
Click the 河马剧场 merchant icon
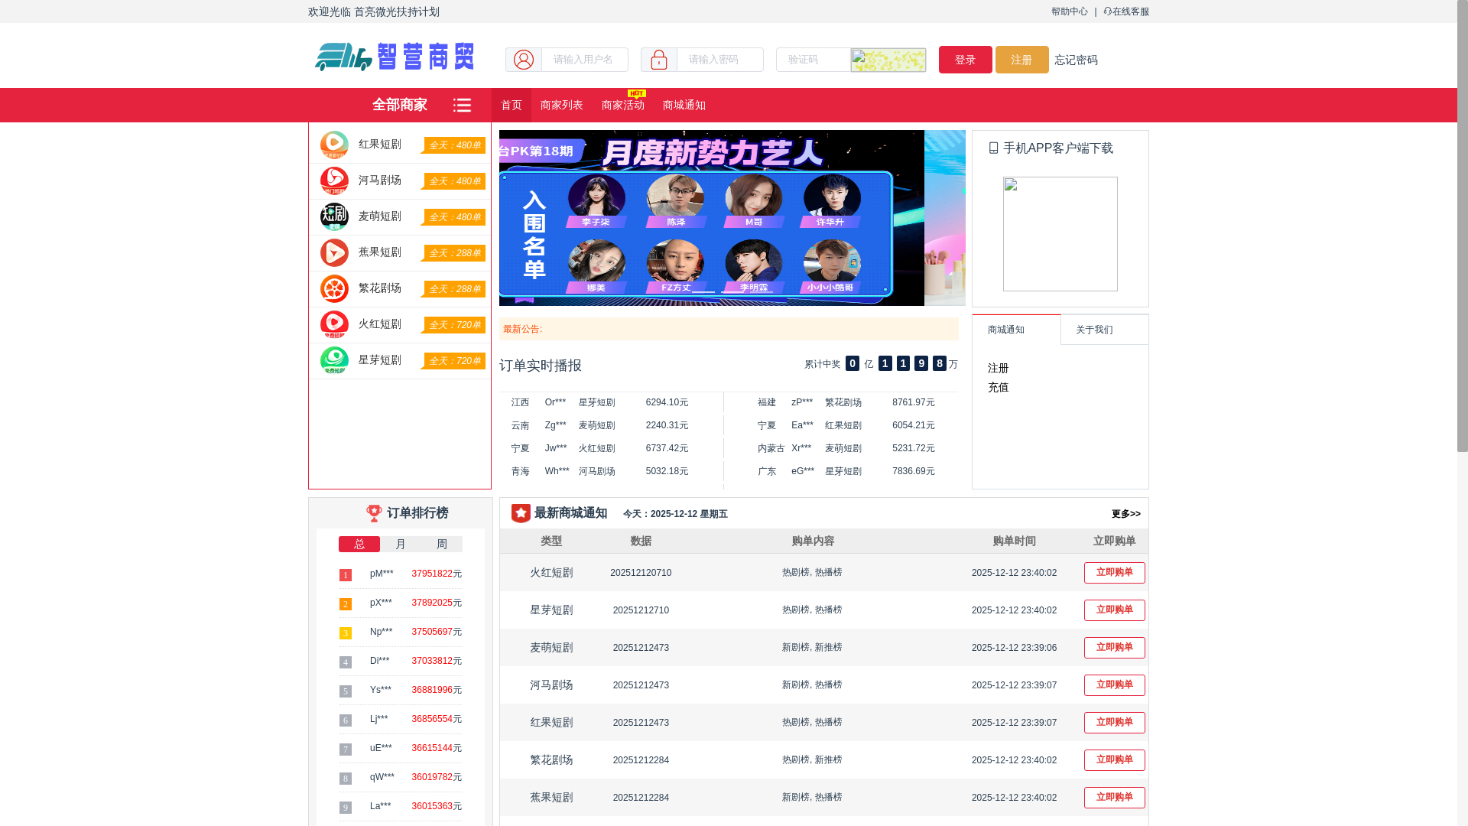pos(334,180)
